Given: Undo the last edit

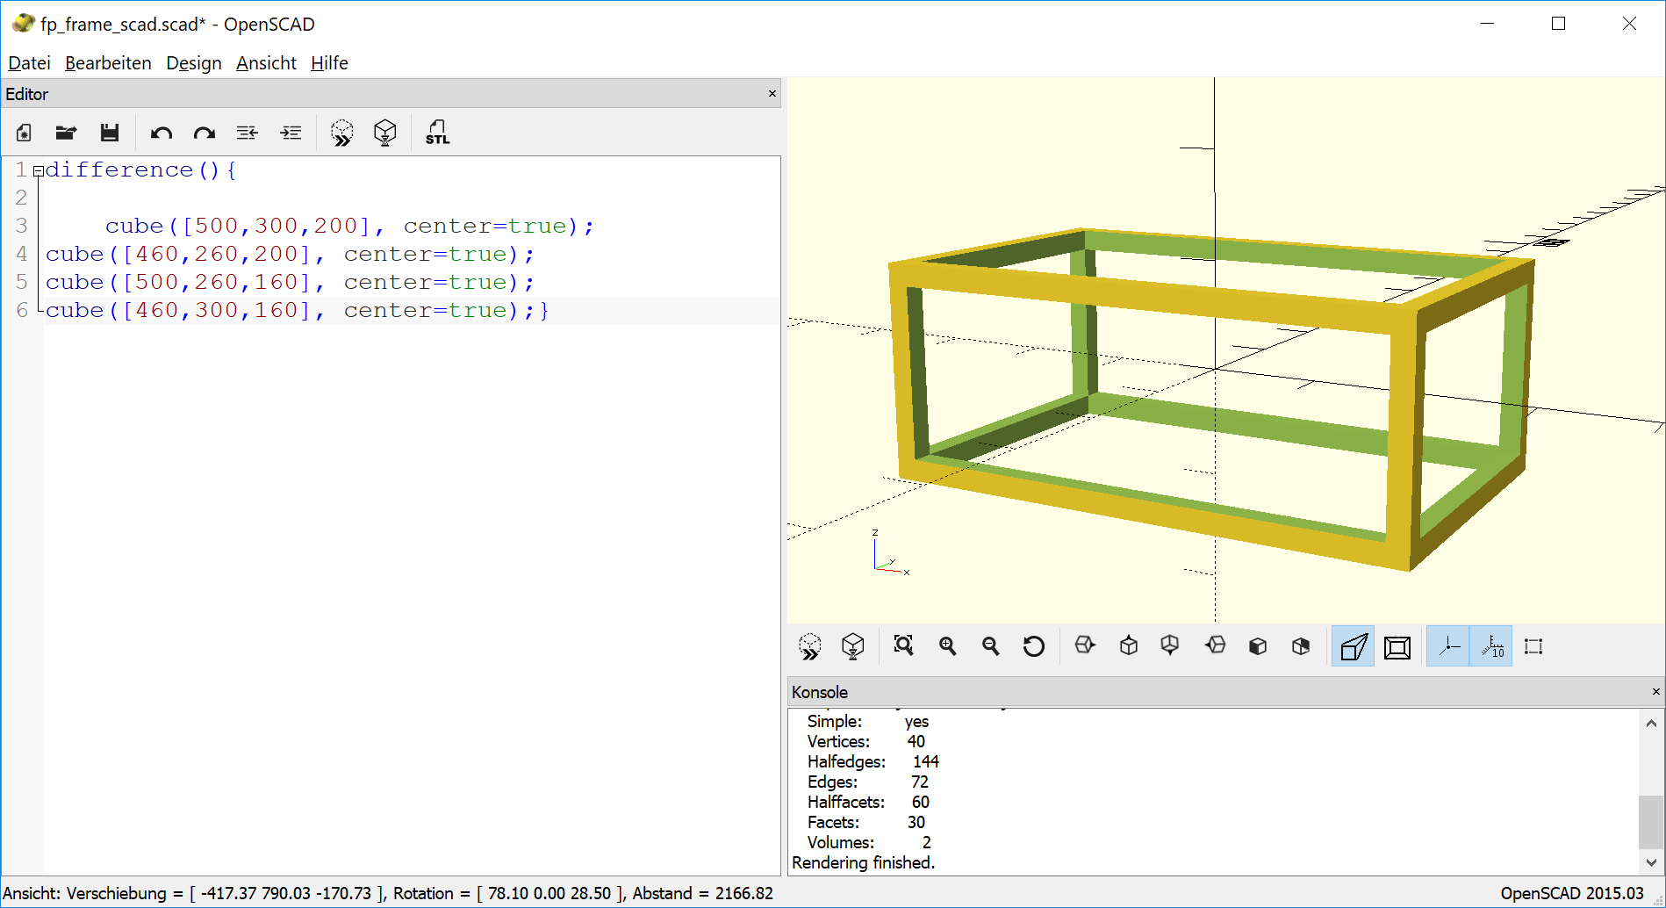Looking at the screenshot, I should point(162,132).
